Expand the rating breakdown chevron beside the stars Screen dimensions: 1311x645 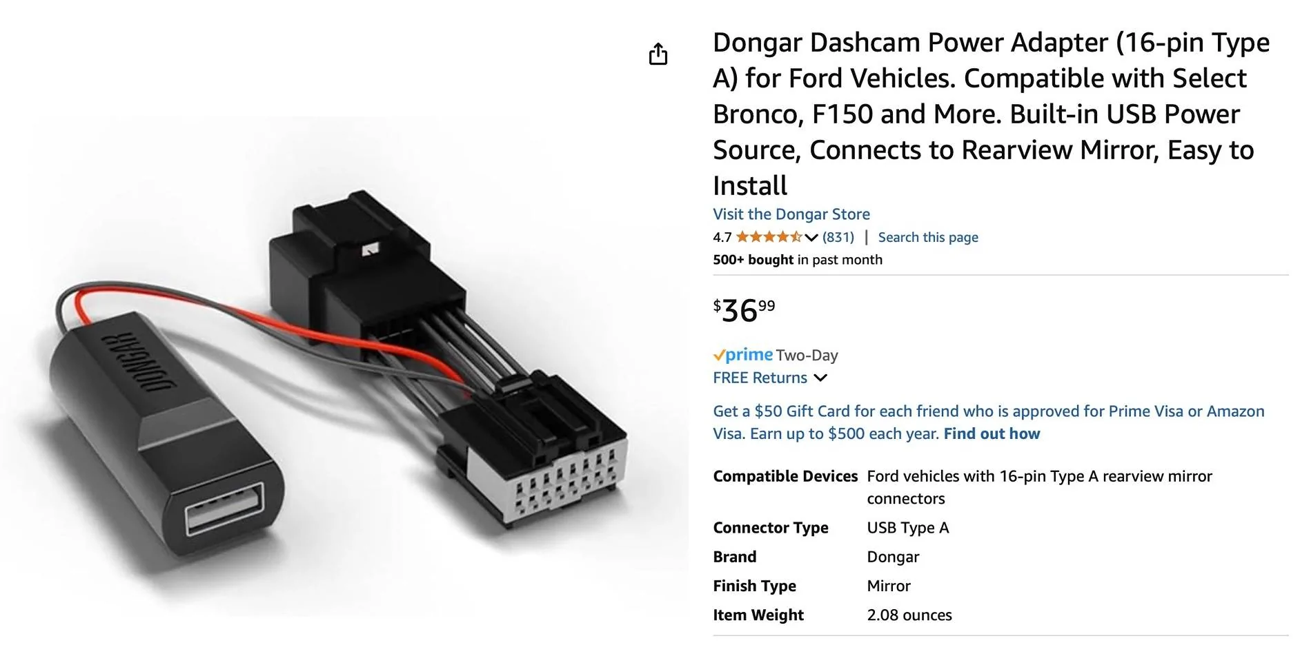[811, 238]
